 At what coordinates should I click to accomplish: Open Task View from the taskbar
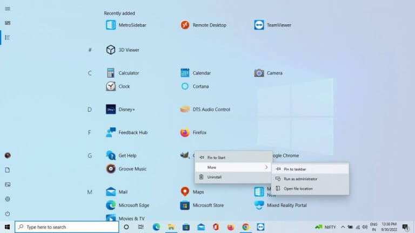[x=141, y=227]
